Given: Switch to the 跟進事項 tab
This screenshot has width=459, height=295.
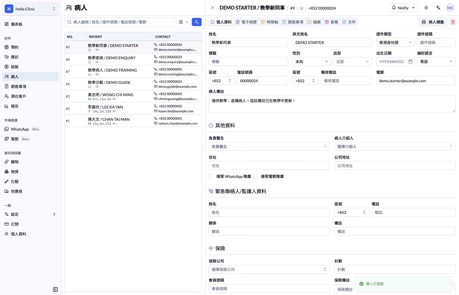Looking at the screenshot, I should click(293, 22).
